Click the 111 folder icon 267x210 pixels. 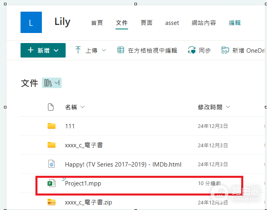point(52,126)
